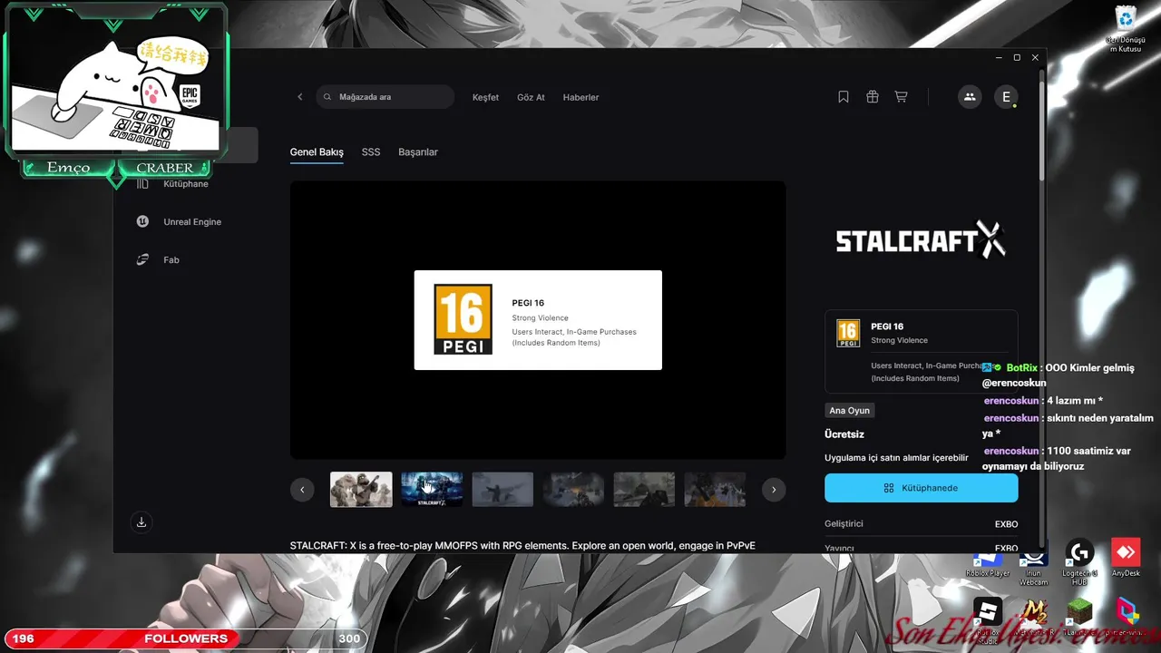Screen dimensions: 1161x653
Task: Click the PEGI 16 badge in the sidebar
Action: point(848,333)
